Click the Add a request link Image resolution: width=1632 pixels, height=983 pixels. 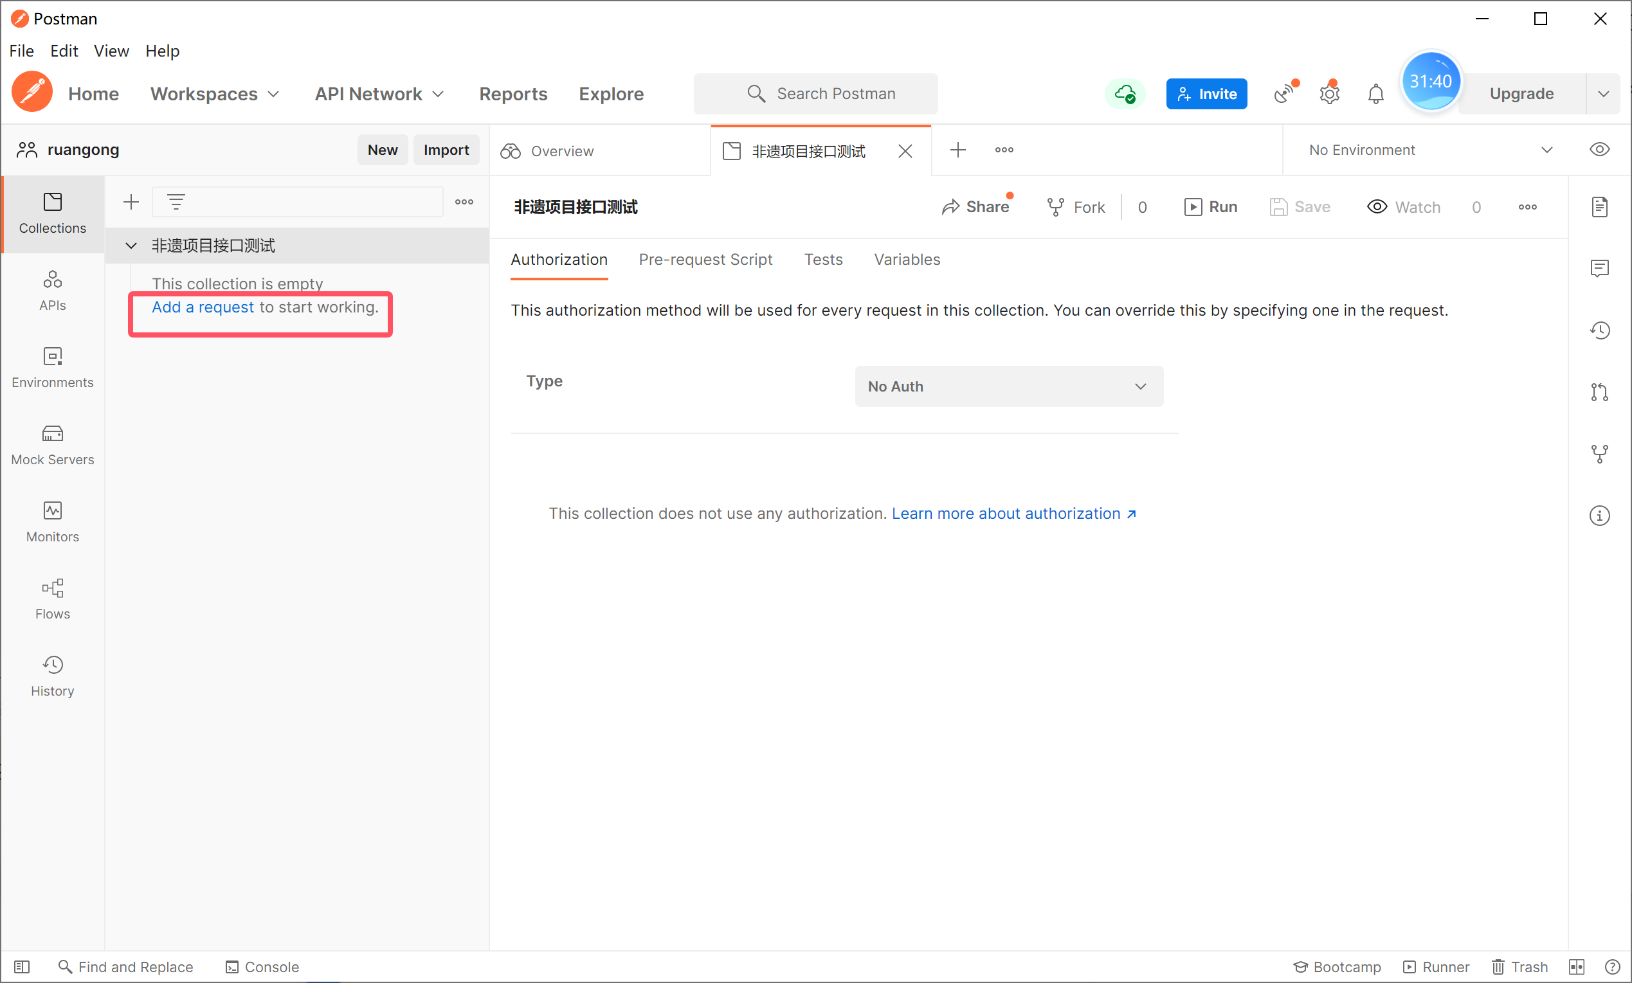[x=203, y=307]
